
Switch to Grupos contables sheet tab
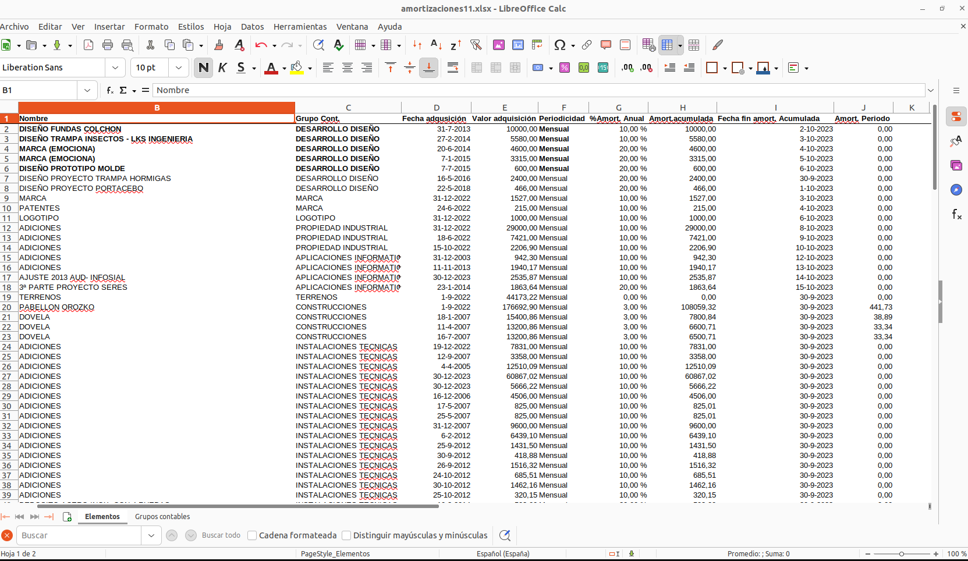point(162,517)
